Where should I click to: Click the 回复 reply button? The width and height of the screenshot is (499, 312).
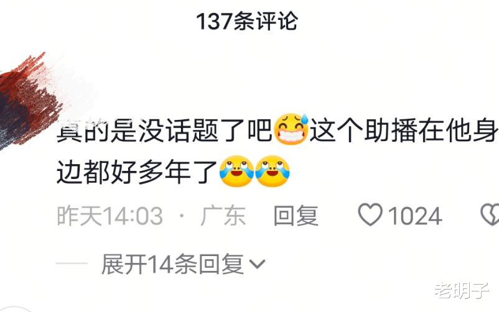point(296,216)
